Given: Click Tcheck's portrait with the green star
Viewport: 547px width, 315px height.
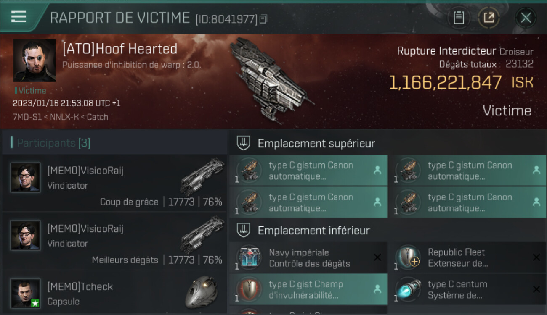Looking at the screenshot, I should click(26, 294).
